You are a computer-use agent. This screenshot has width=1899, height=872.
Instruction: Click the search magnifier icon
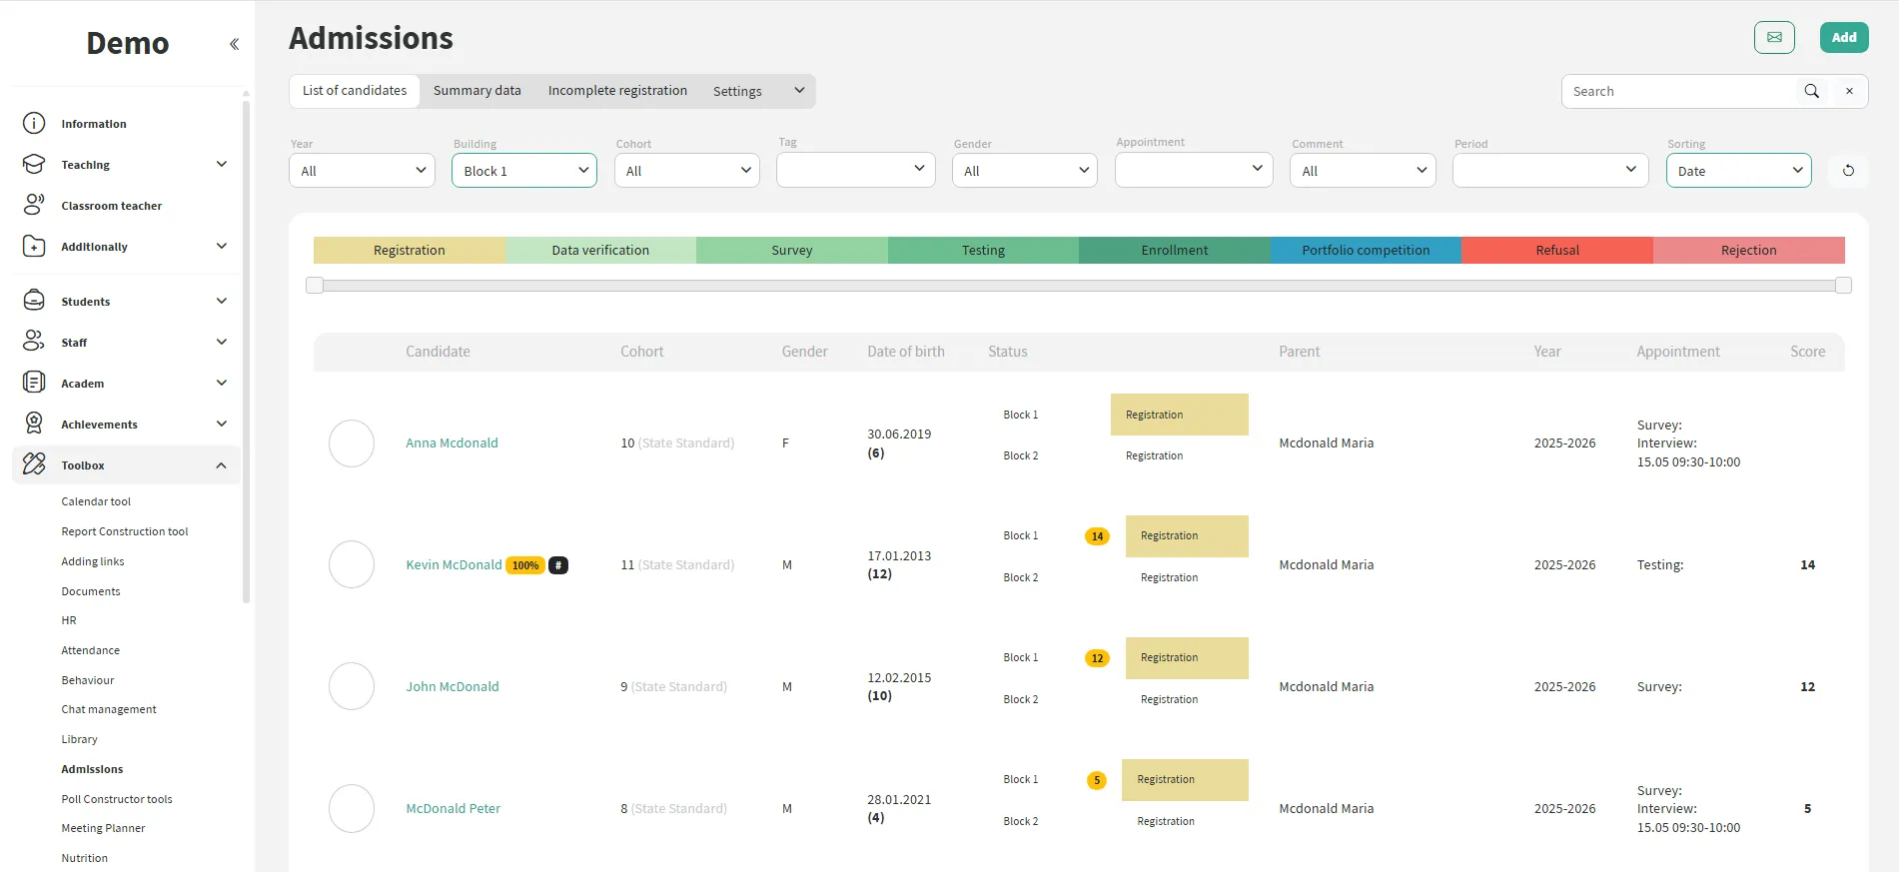pos(1811,91)
